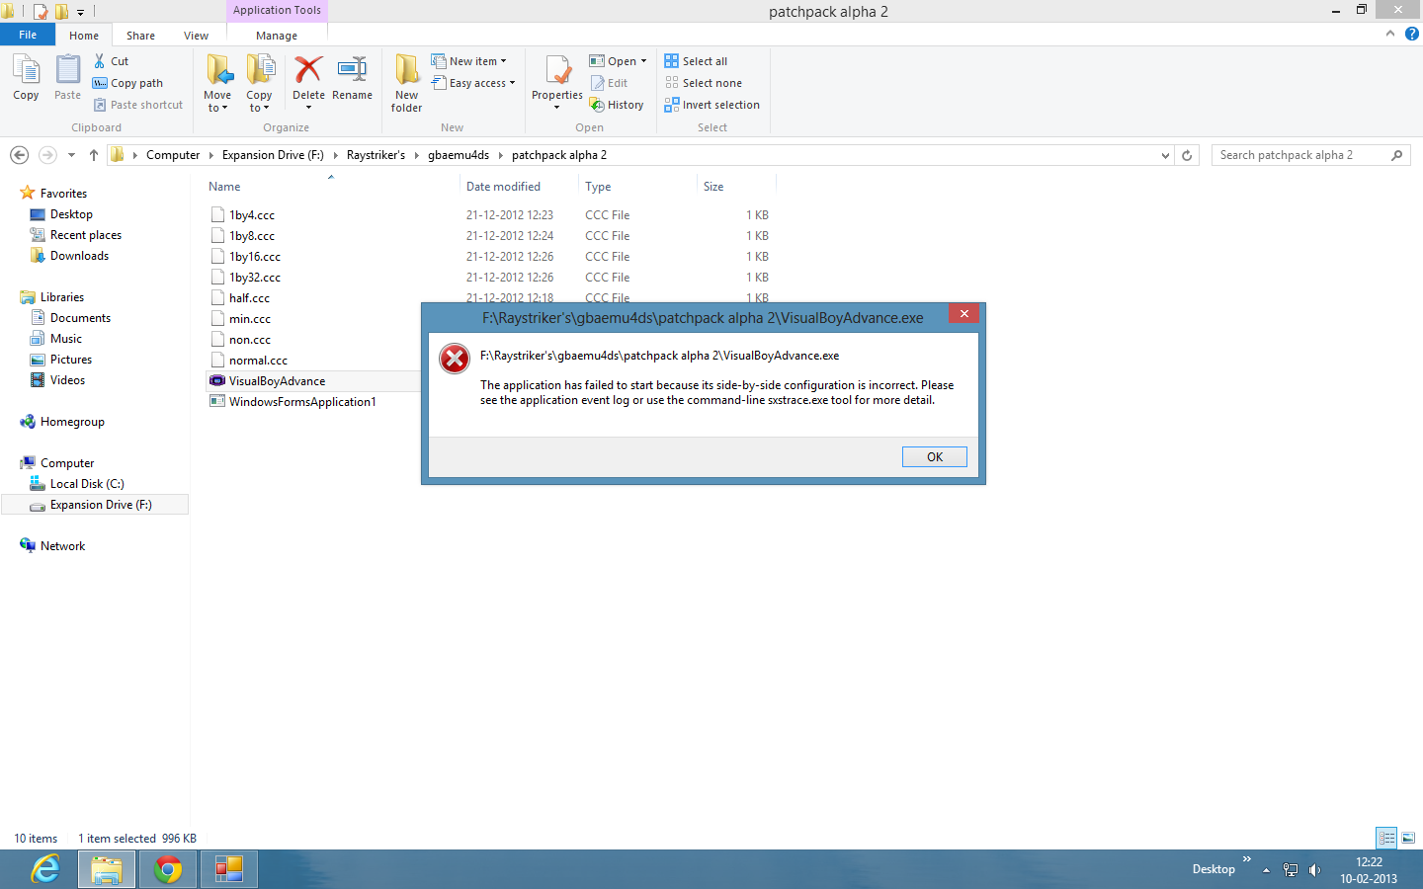Open the Documents library
Viewport: 1423px width, 889px height.
(80, 317)
